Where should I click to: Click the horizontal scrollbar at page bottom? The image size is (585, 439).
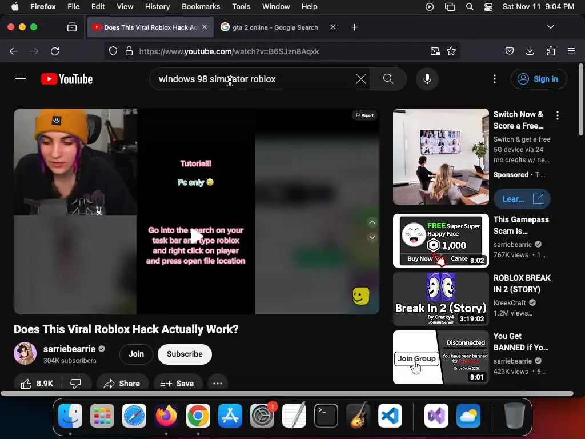pyautogui.click(x=287, y=393)
